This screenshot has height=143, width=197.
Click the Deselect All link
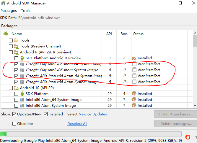(77, 124)
